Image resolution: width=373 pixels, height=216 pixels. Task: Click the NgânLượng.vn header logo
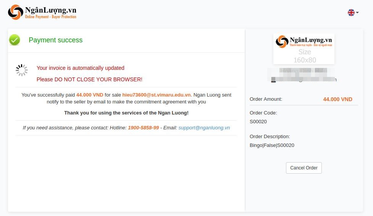pos(42,12)
